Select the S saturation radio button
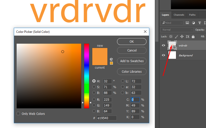 click(94, 87)
